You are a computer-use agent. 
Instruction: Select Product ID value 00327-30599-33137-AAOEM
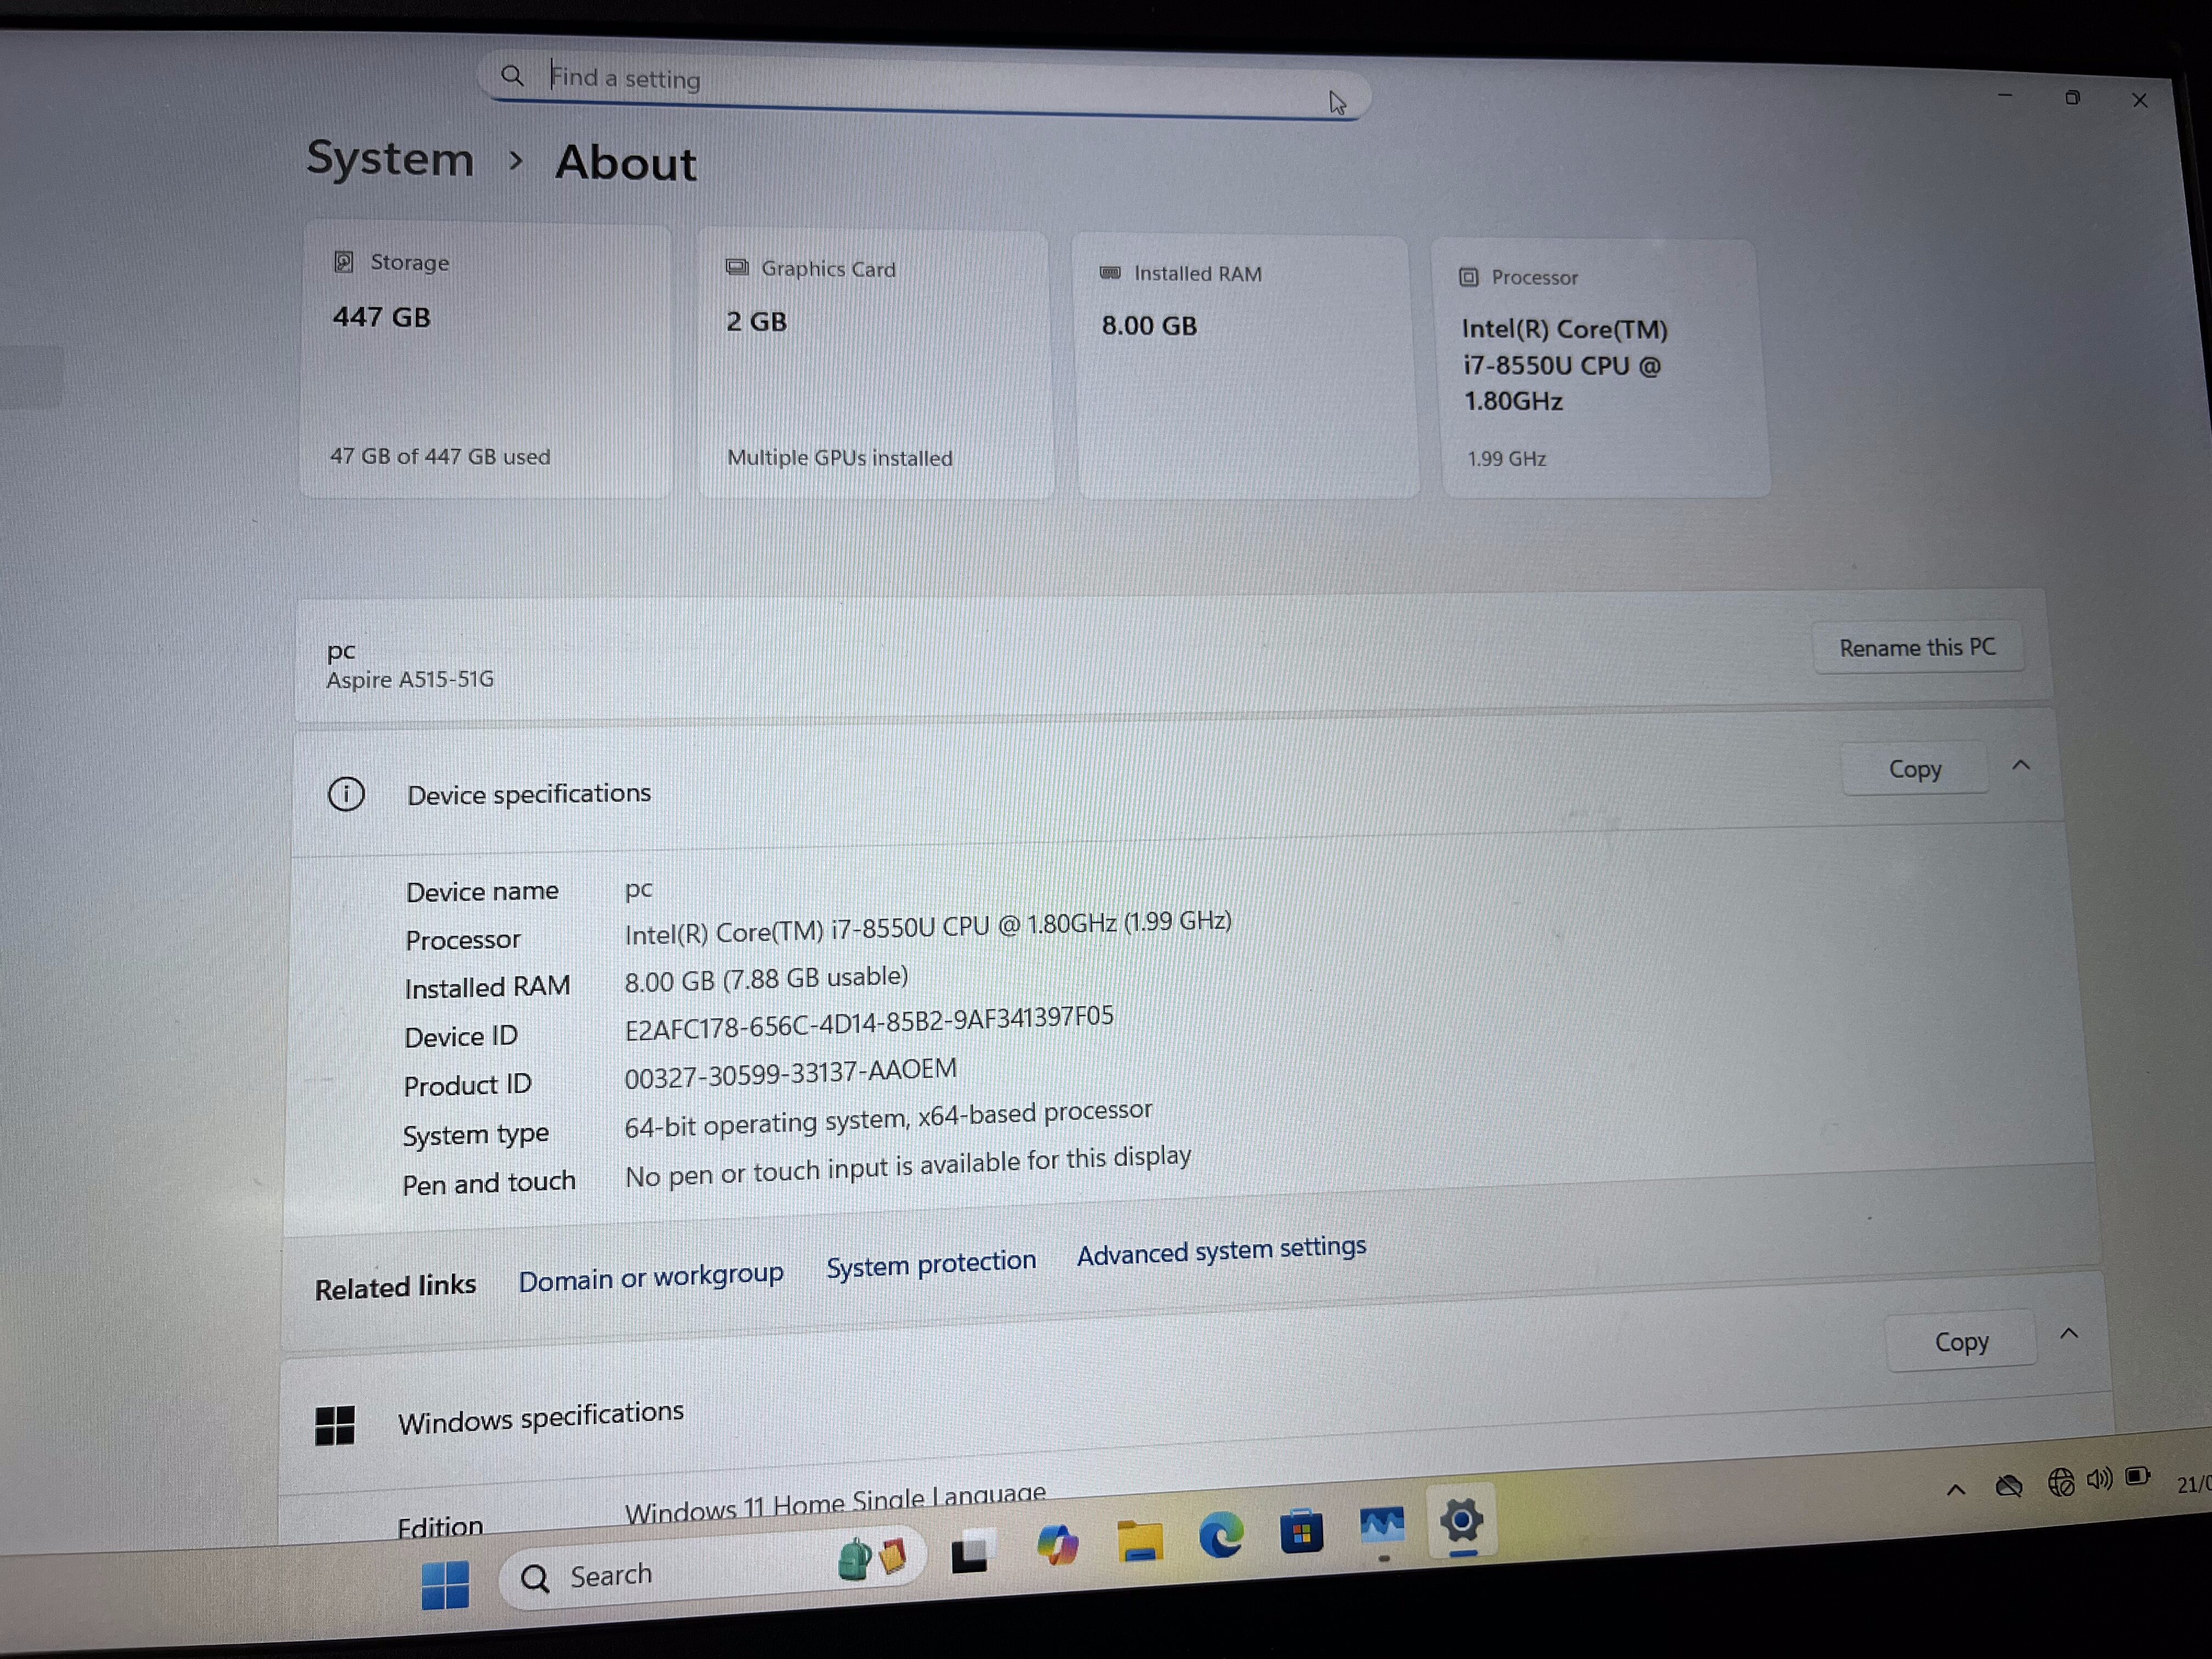point(790,1073)
